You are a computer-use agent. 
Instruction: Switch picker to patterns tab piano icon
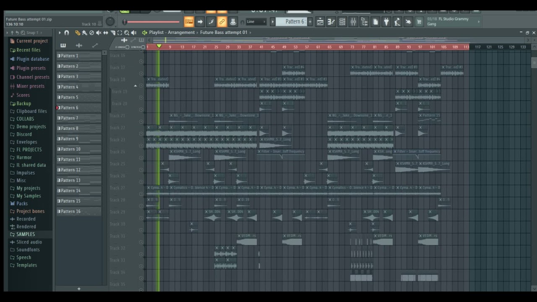(63, 45)
